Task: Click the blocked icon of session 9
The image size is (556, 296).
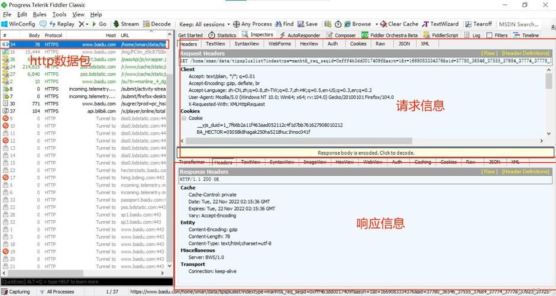Action: [5, 118]
